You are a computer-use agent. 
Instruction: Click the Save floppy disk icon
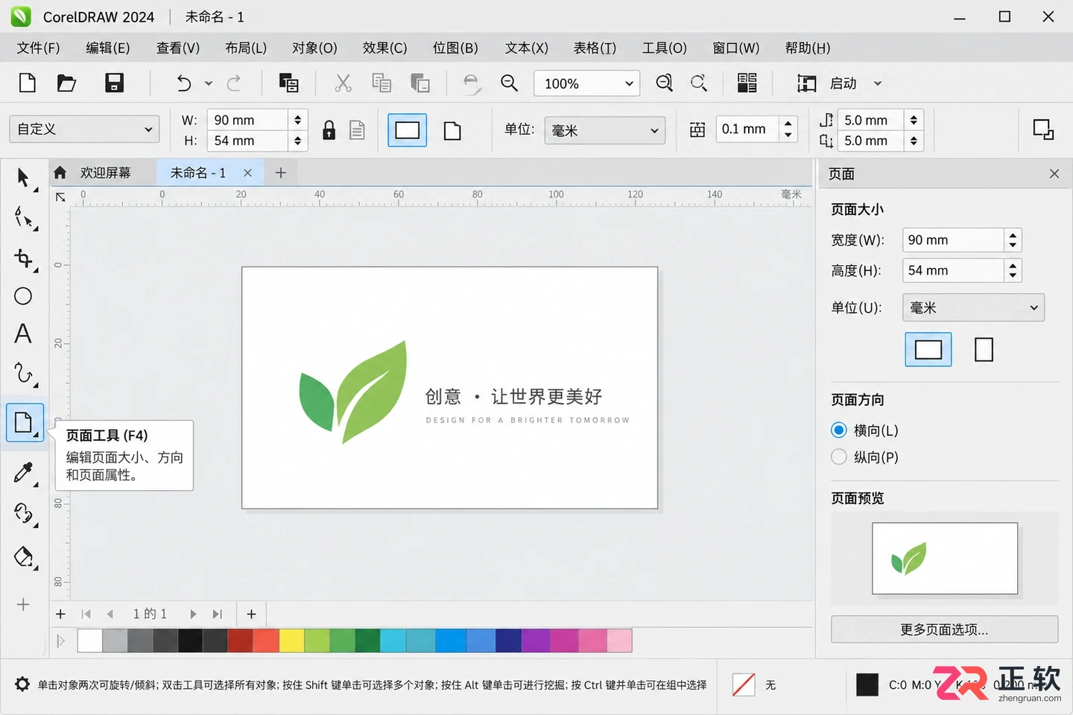point(114,83)
